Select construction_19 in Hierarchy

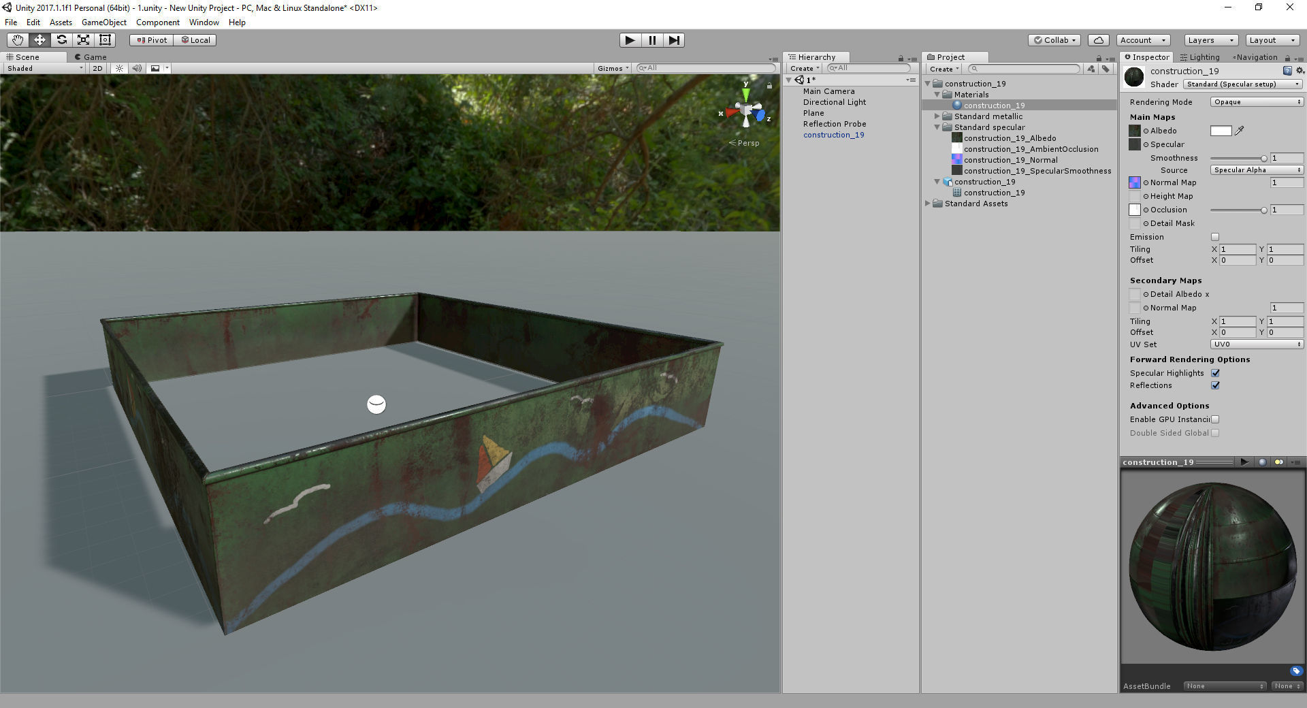[x=833, y=135]
